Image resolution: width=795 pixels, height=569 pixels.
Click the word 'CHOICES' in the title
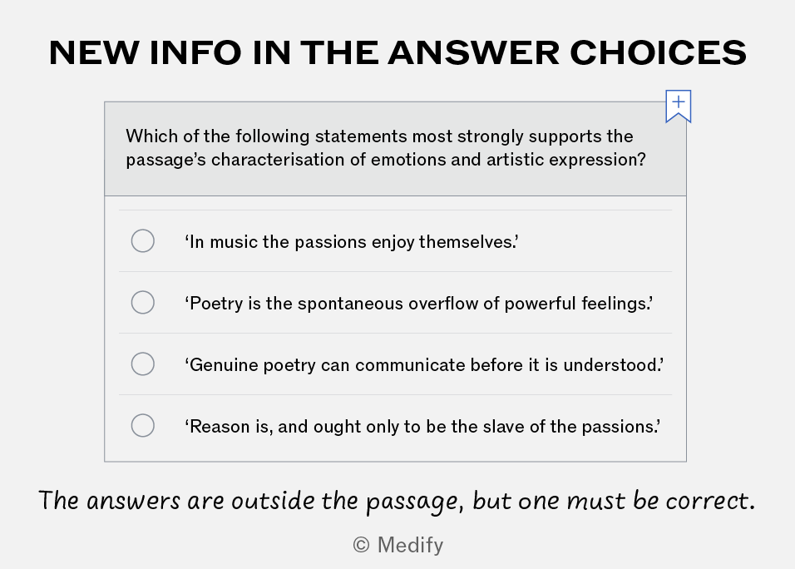(659, 52)
